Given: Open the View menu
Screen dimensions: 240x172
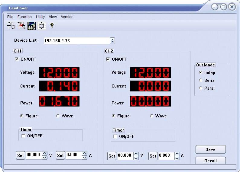Looking at the screenshot, I should [x=53, y=17].
